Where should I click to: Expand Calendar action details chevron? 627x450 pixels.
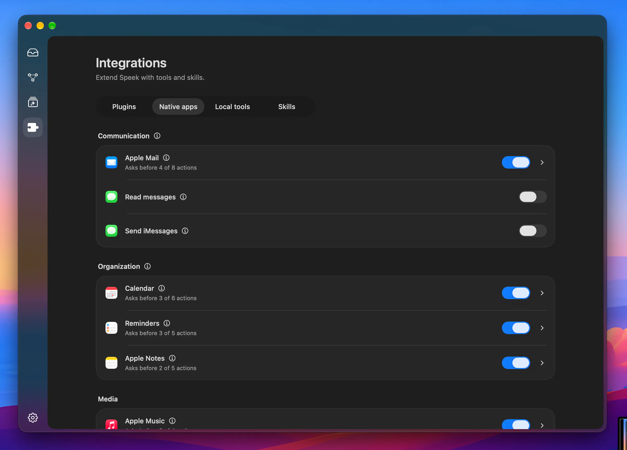pos(542,293)
